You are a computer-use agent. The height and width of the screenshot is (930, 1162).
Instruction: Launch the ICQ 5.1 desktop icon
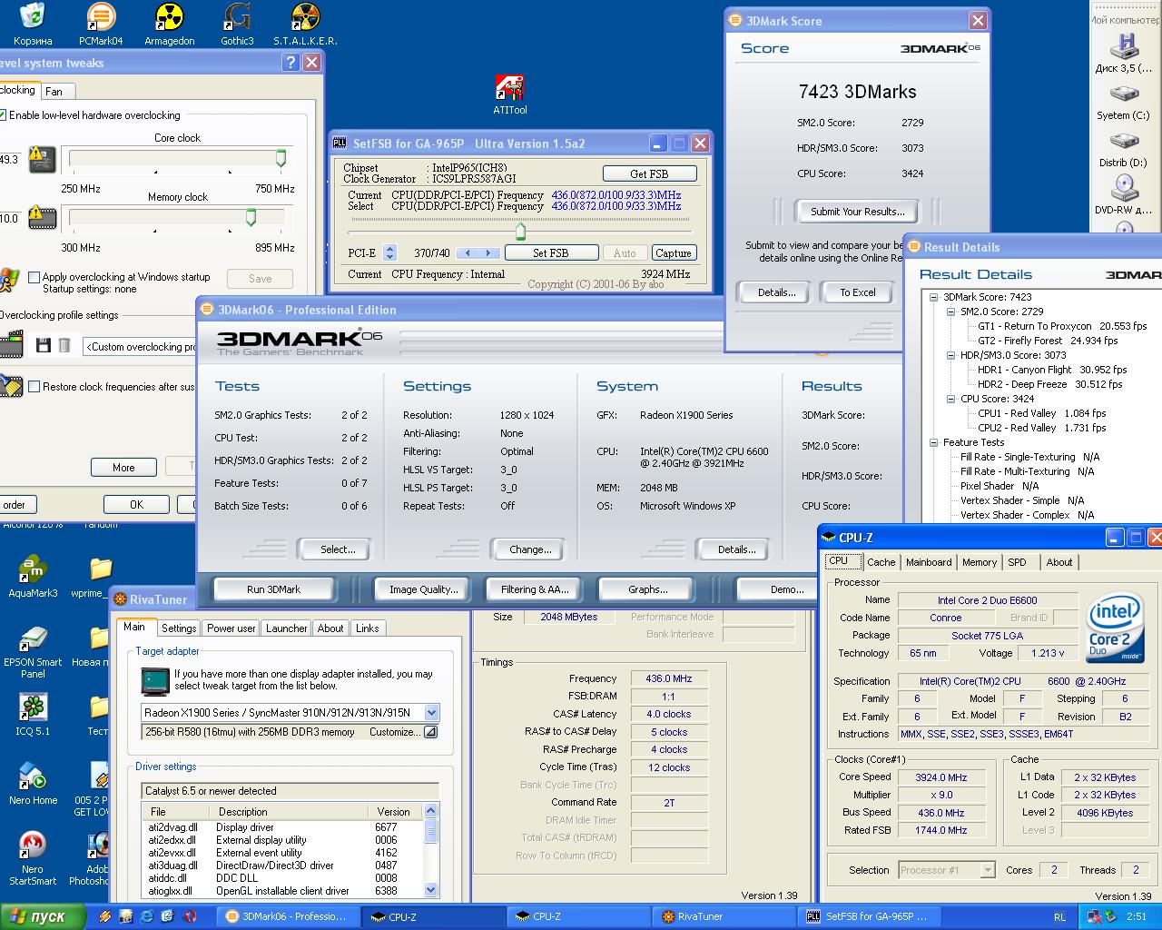(x=33, y=715)
